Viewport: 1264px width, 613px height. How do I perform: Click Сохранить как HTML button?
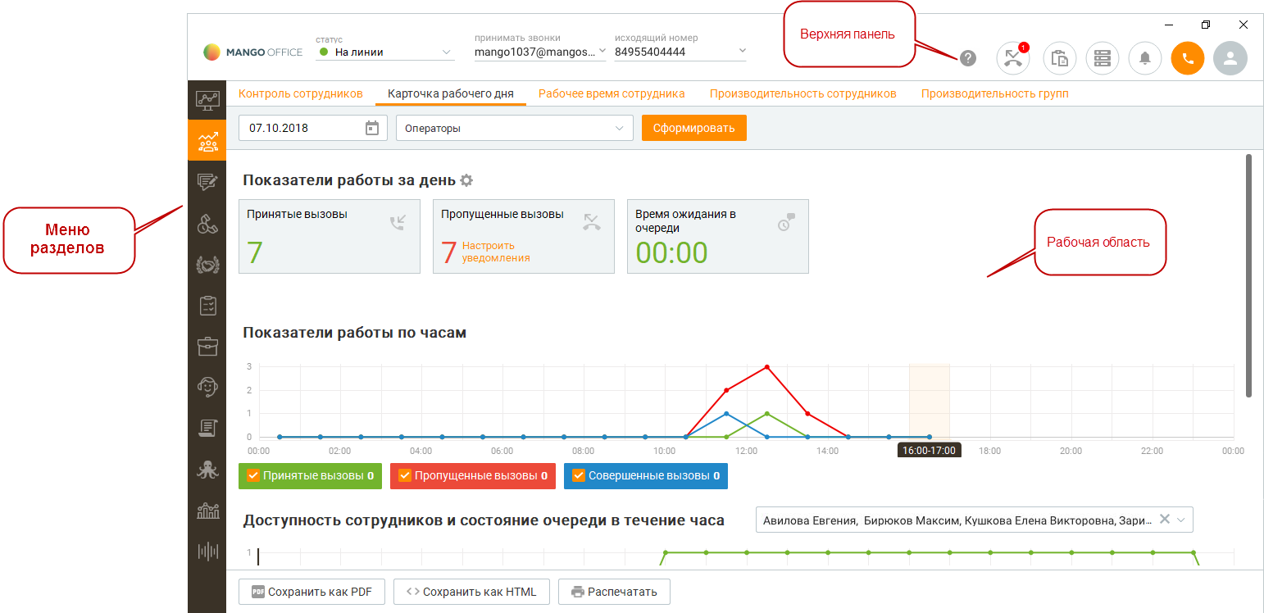pyautogui.click(x=471, y=592)
